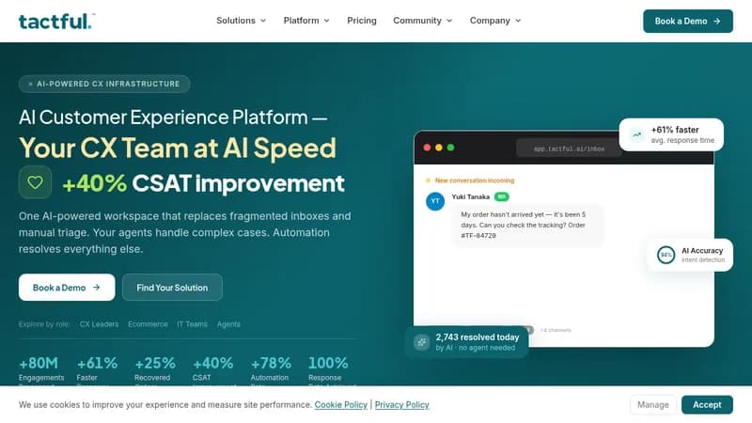Expand the Platform dropdown
The width and height of the screenshot is (752, 423).
point(306,21)
